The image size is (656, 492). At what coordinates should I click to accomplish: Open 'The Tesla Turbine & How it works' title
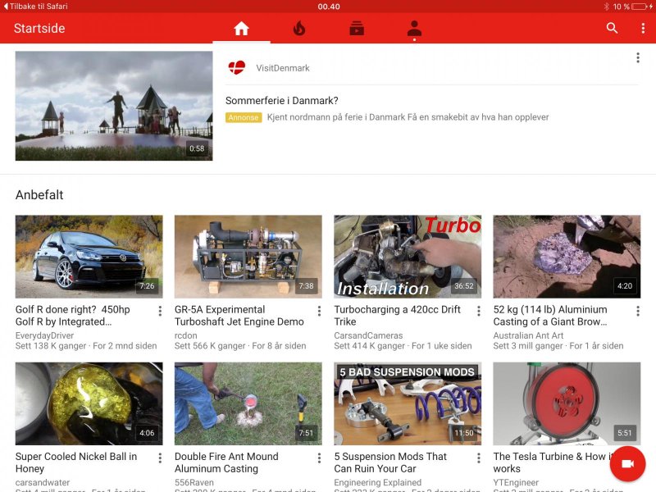pos(548,462)
